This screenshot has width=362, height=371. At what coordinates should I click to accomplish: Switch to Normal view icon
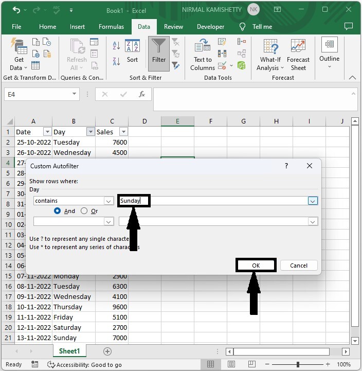[210, 364]
